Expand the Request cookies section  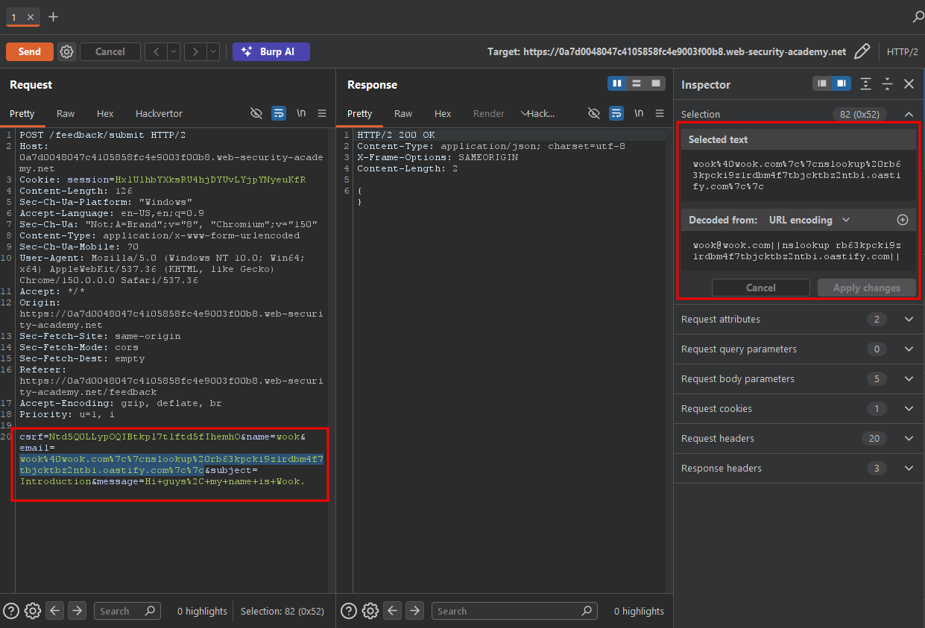click(x=909, y=408)
